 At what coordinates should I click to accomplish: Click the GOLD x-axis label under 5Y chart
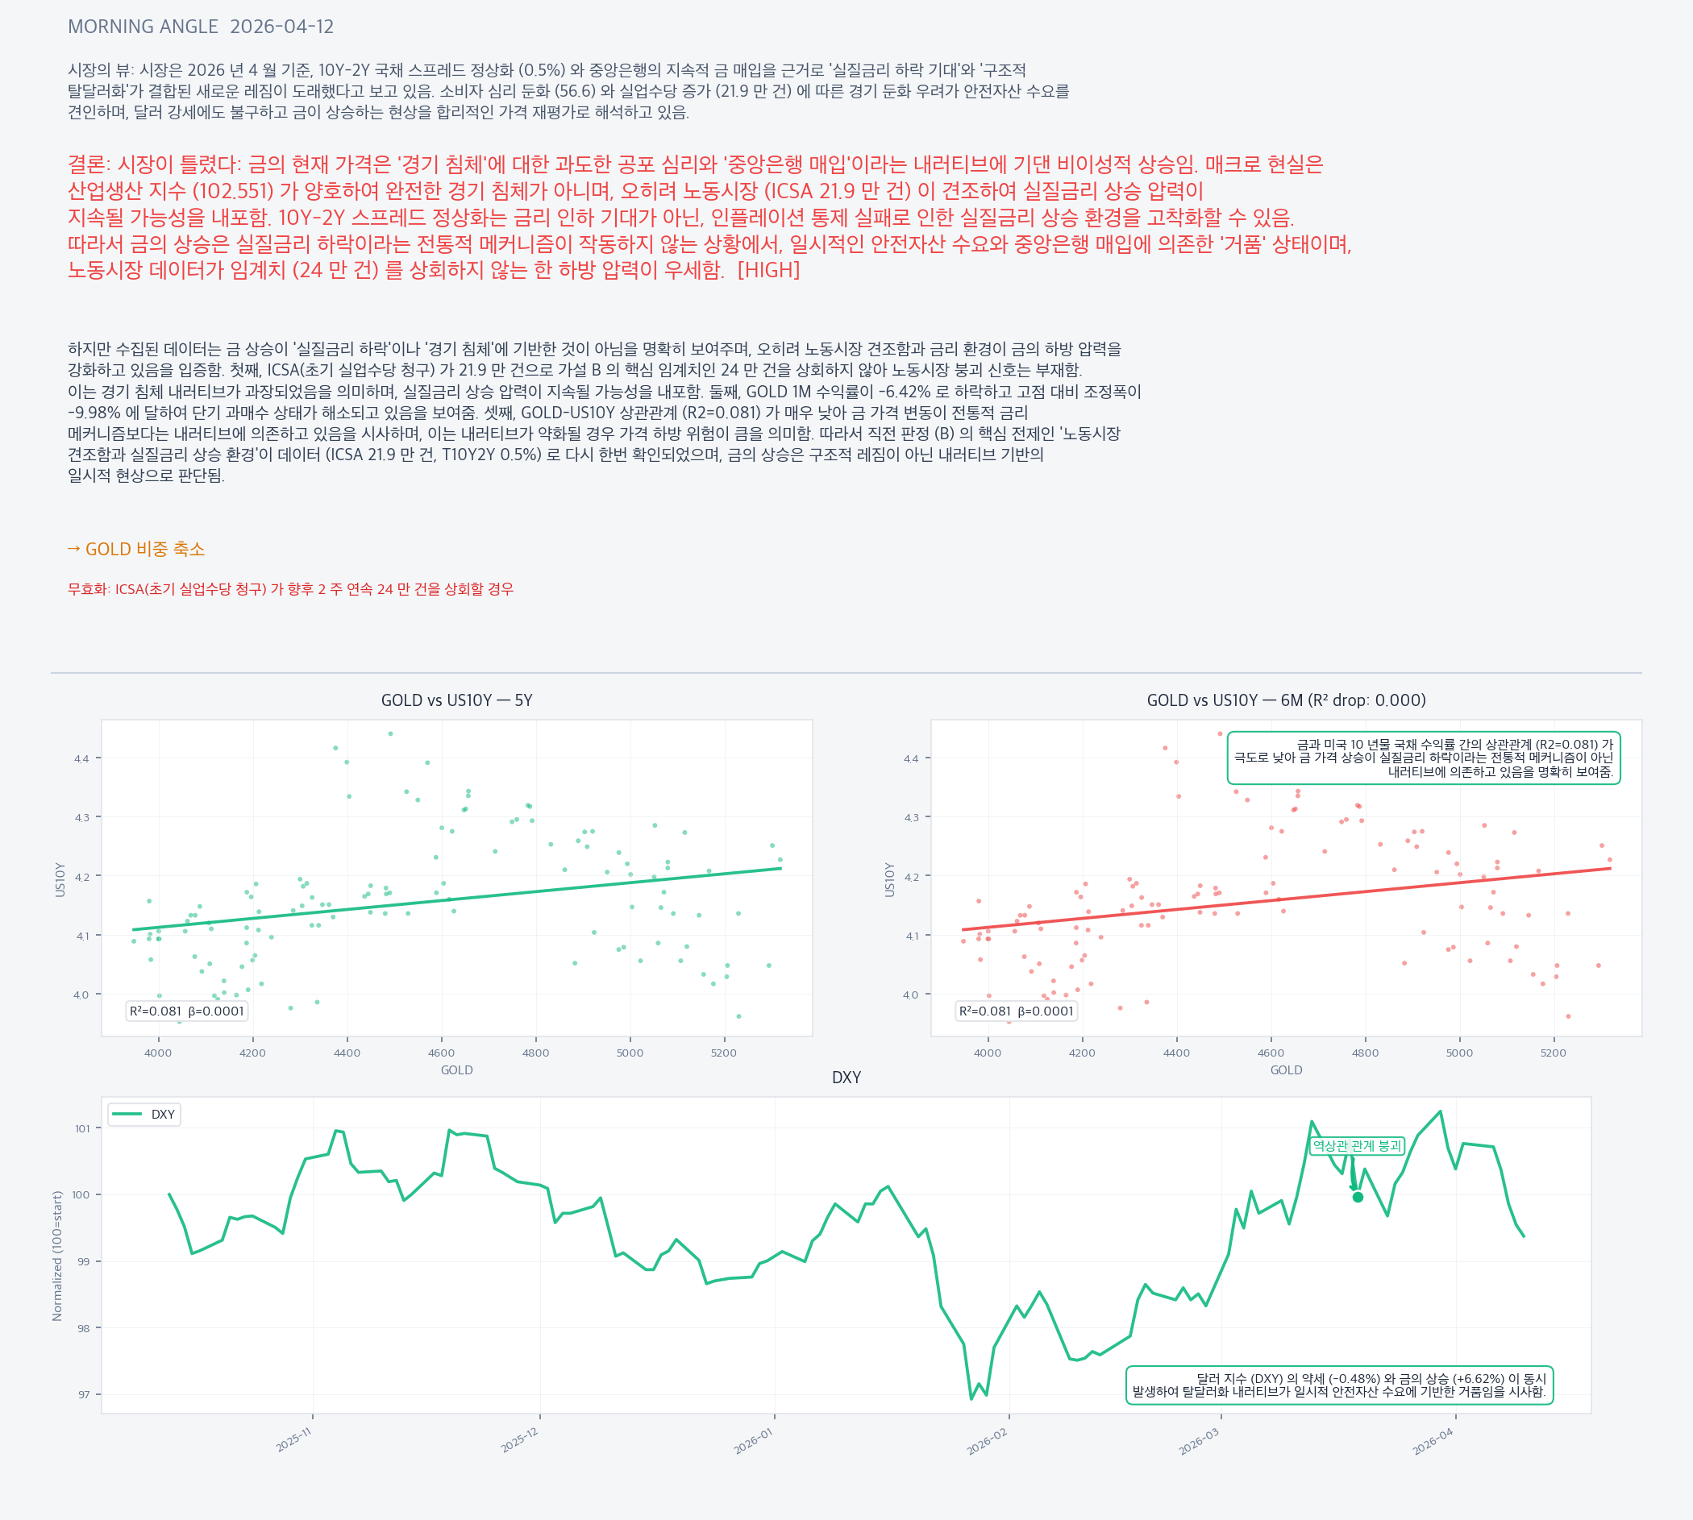pyautogui.click(x=456, y=1070)
